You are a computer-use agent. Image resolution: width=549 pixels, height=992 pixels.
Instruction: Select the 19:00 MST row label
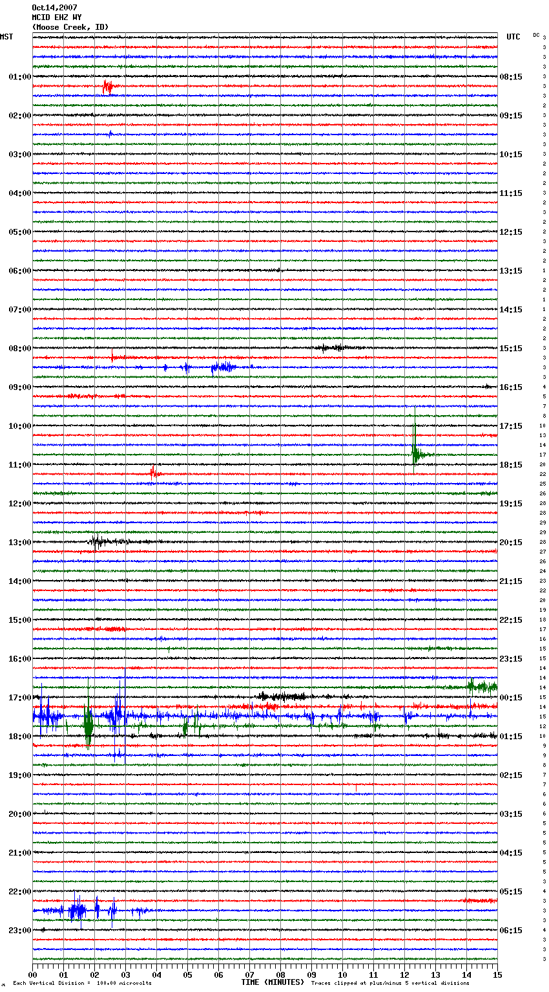pos(20,775)
